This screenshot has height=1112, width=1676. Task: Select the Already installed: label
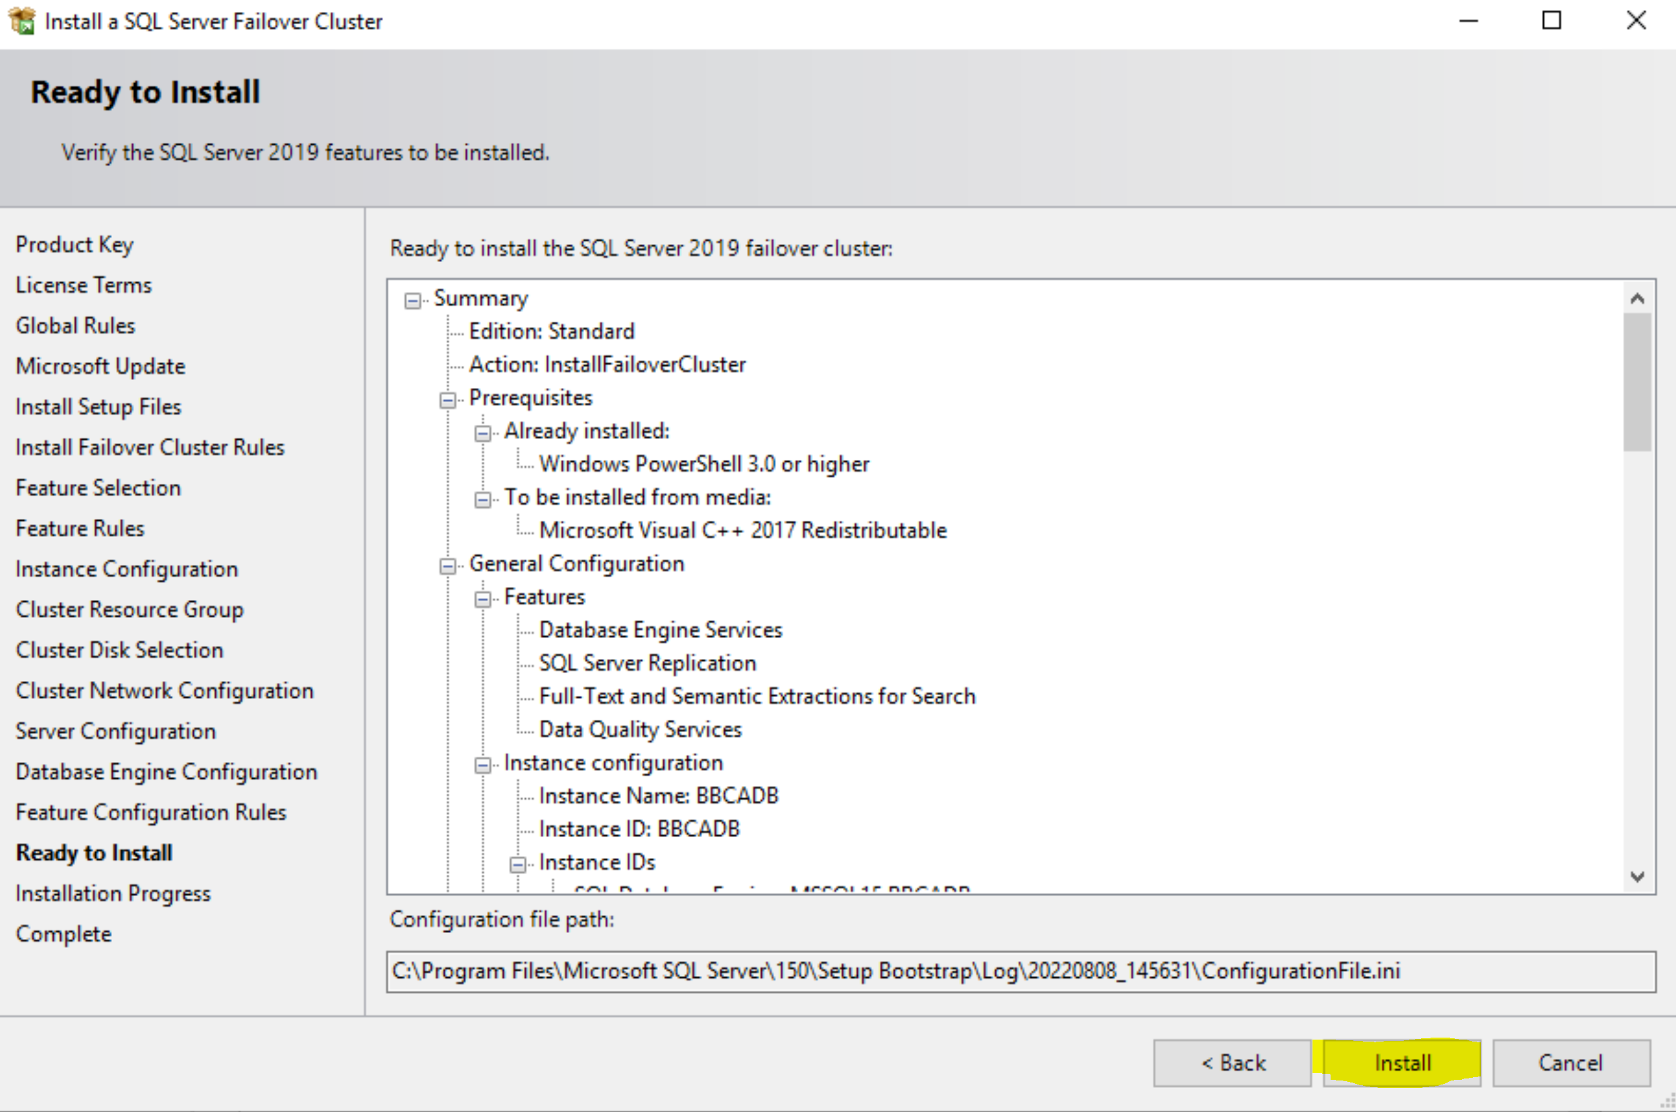(587, 431)
